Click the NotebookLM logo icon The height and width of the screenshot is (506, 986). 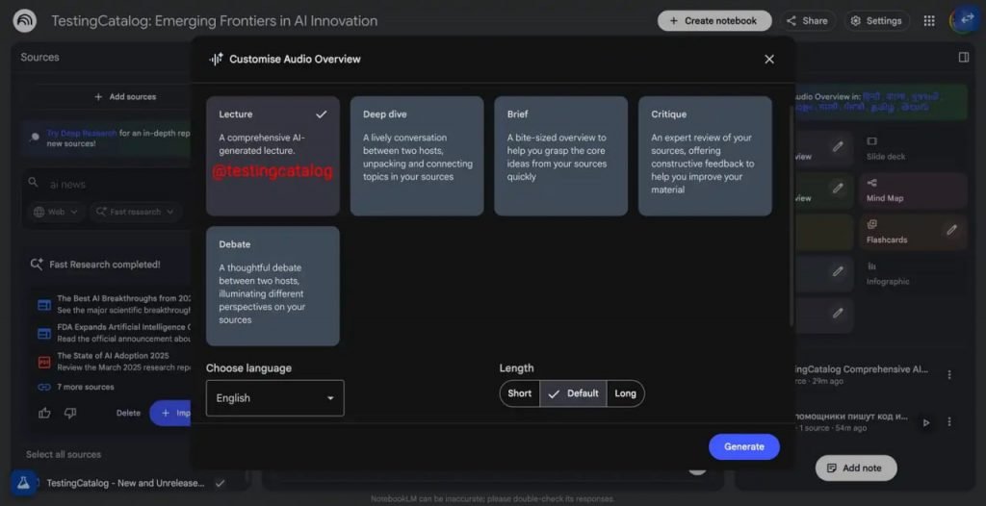pos(25,20)
